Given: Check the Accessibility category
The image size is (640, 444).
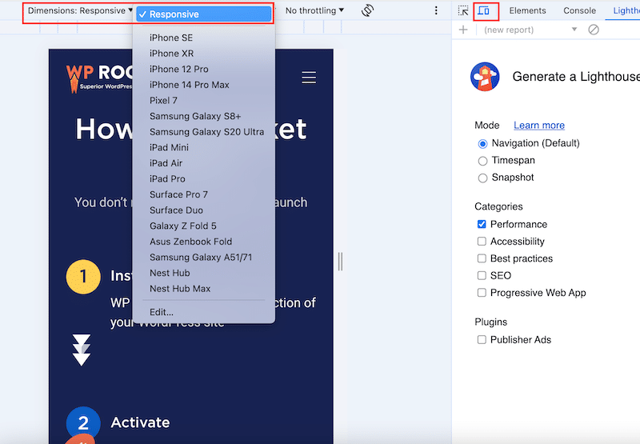Looking at the screenshot, I should (482, 241).
